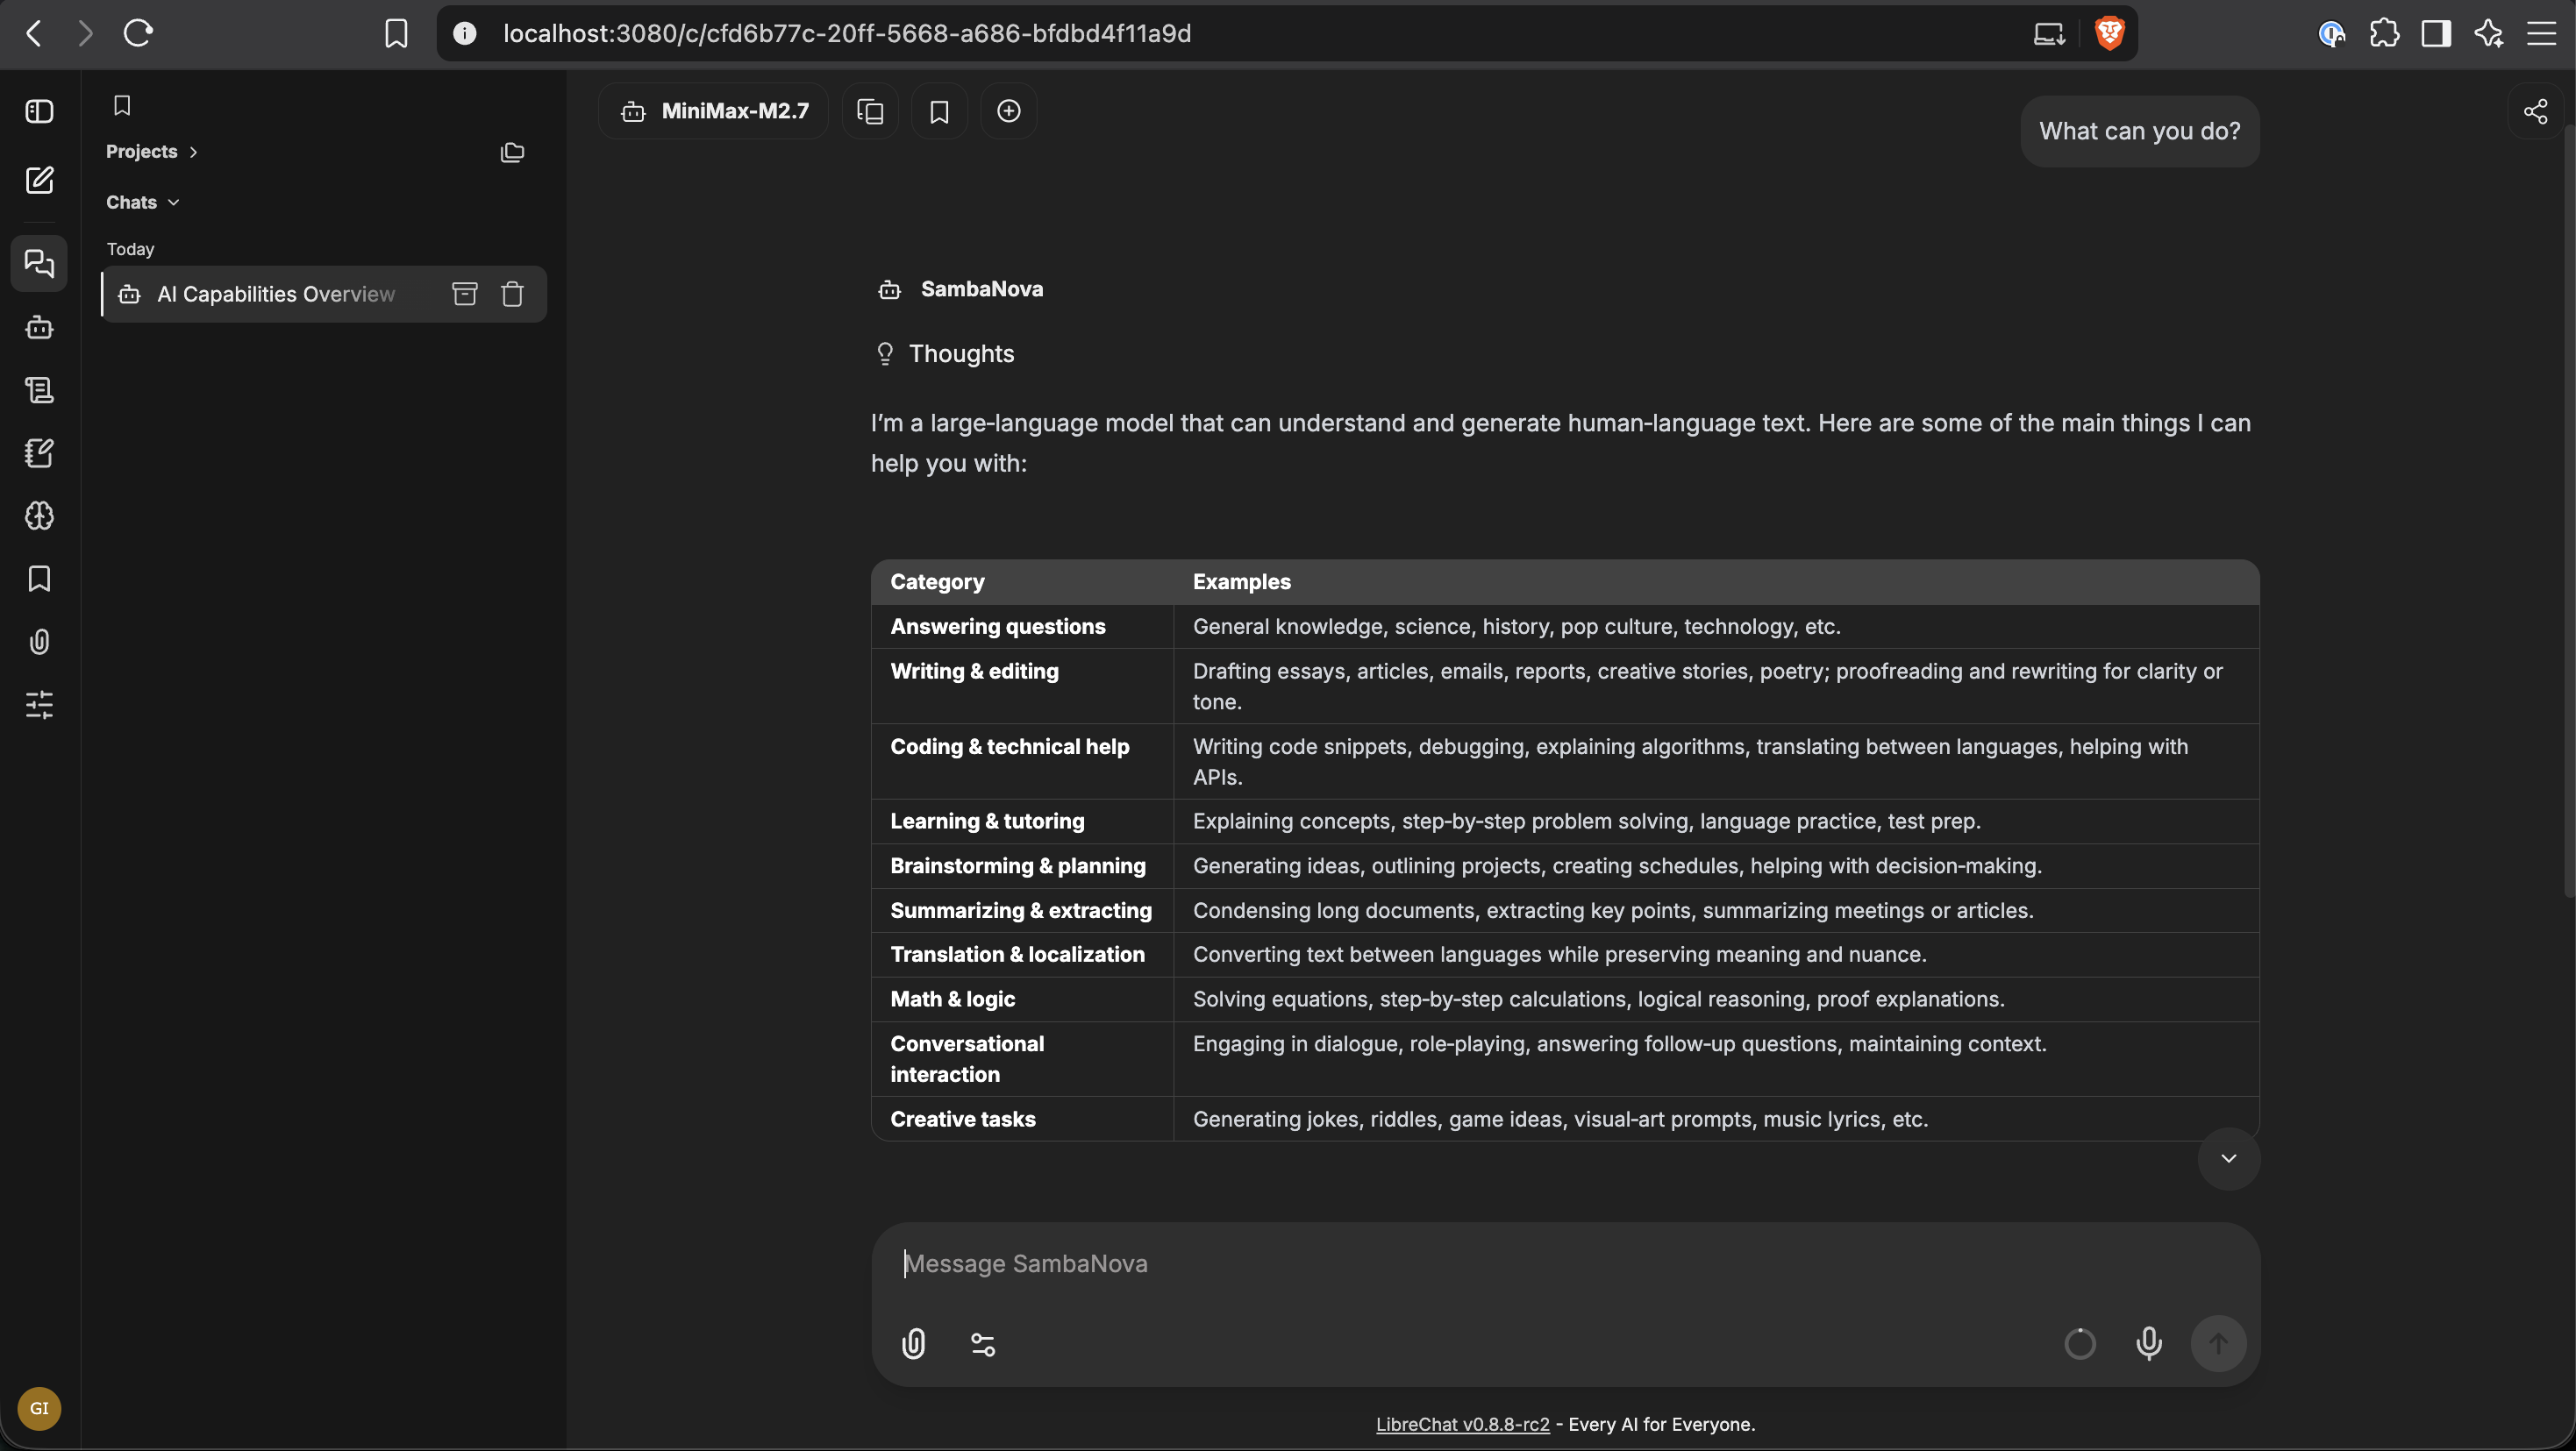Expand the Thoughts section
This screenshot has width=2576, height=1451.
(x=945, y=353)
